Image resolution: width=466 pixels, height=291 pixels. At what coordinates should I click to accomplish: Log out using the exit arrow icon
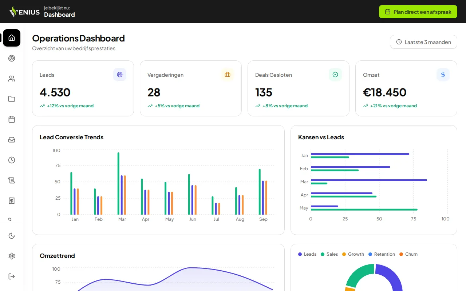pos(12,276)
